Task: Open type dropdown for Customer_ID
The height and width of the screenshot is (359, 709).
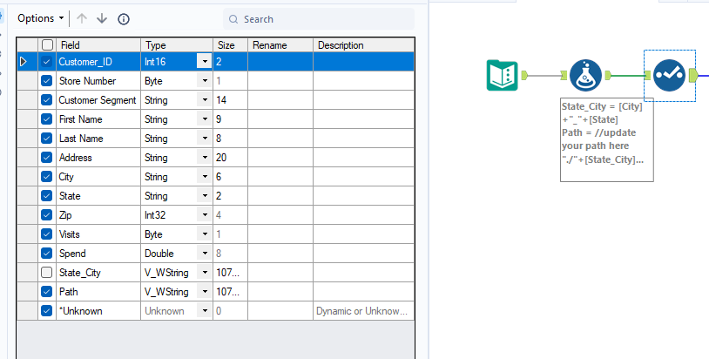Action: pyautogui.click(x=204, y=62)
